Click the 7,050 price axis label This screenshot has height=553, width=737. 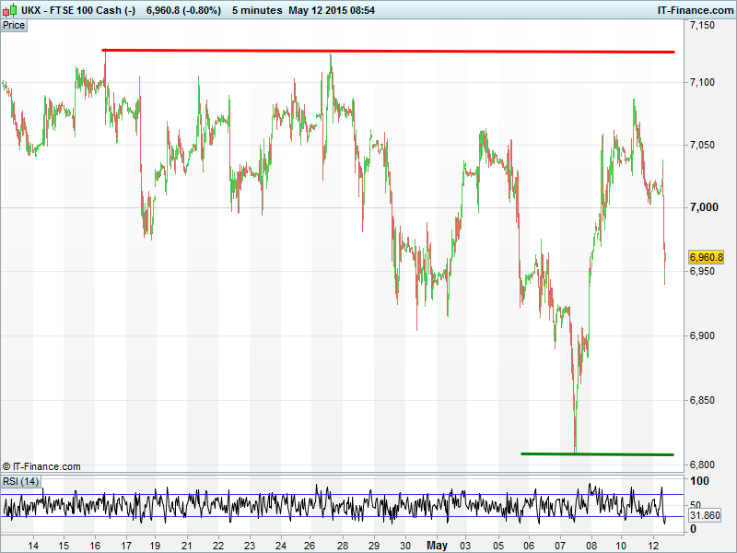702,145
